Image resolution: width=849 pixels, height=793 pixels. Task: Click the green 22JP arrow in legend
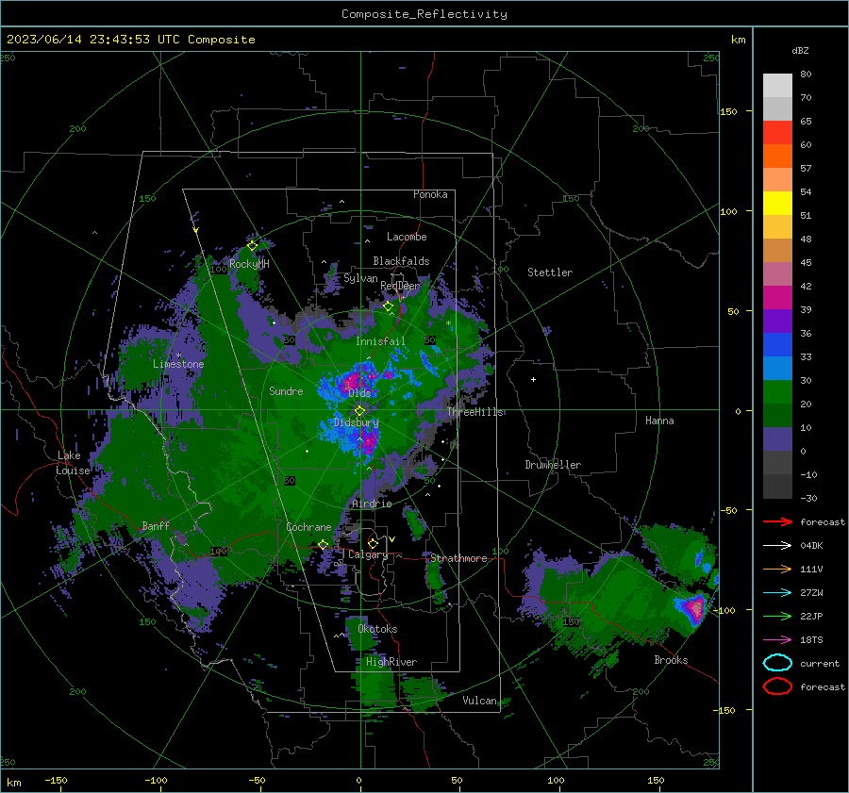777,616
